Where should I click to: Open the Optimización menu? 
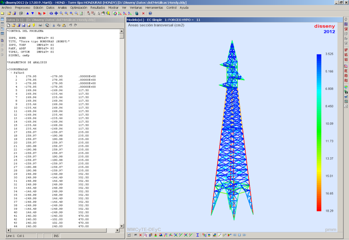[x=79, y=7]
